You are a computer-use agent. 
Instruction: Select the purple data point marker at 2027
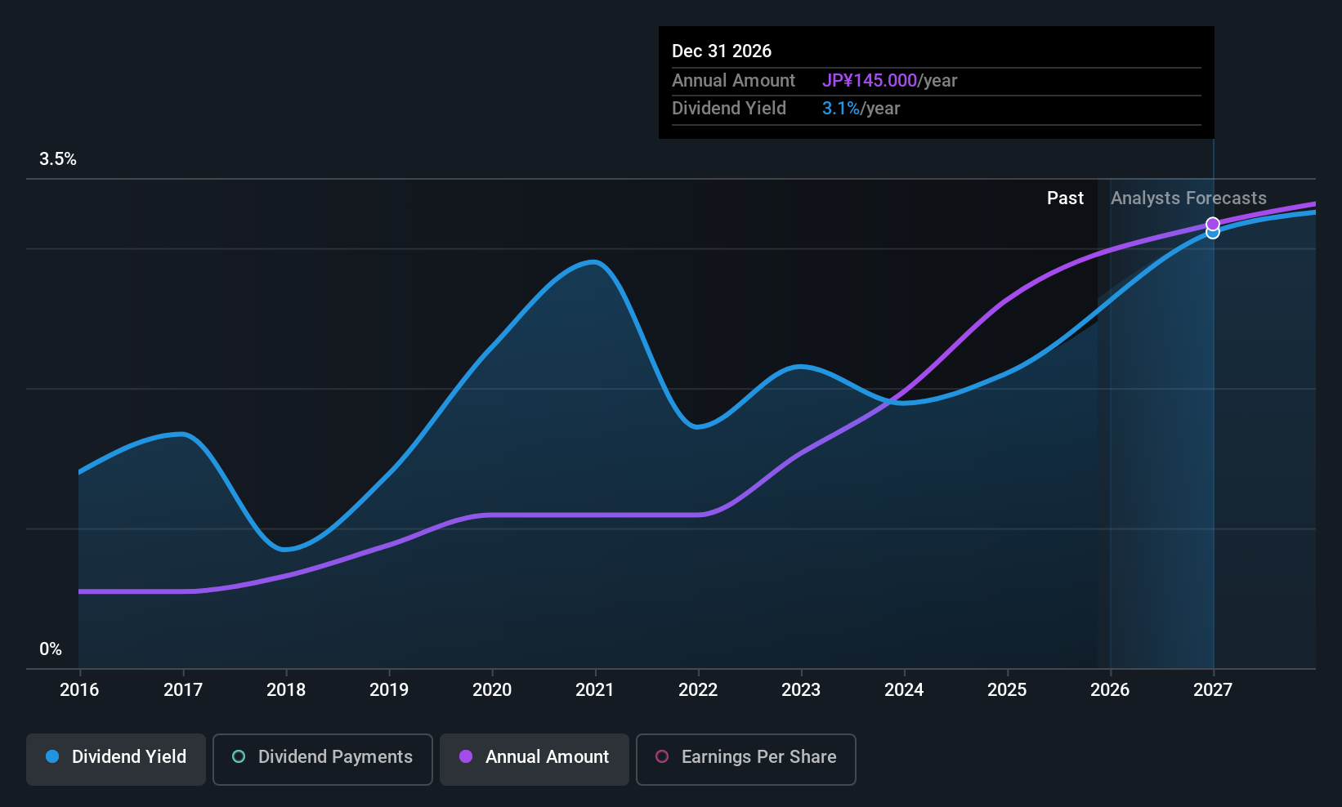[x=1213, y=223]
